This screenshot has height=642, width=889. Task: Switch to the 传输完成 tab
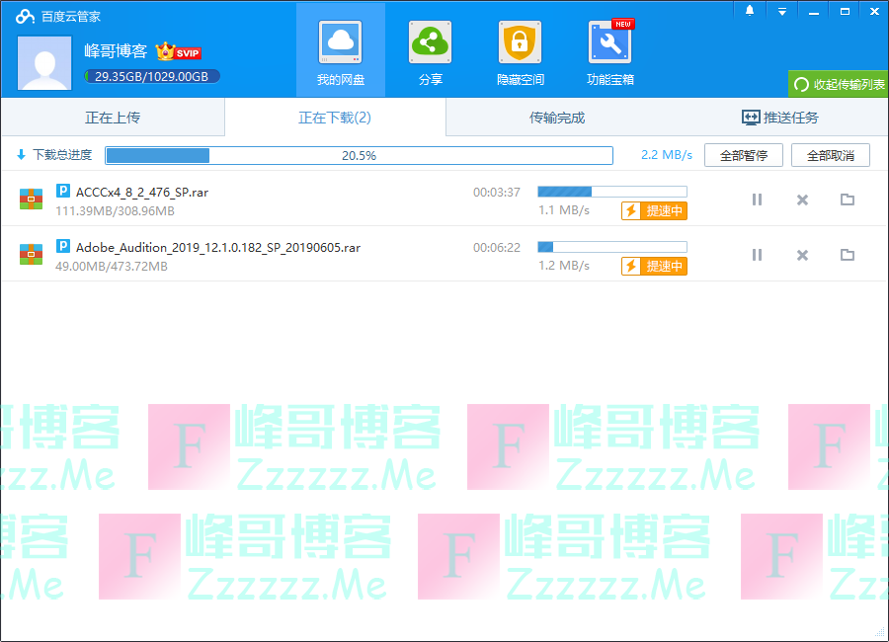[x=557, y=118]
